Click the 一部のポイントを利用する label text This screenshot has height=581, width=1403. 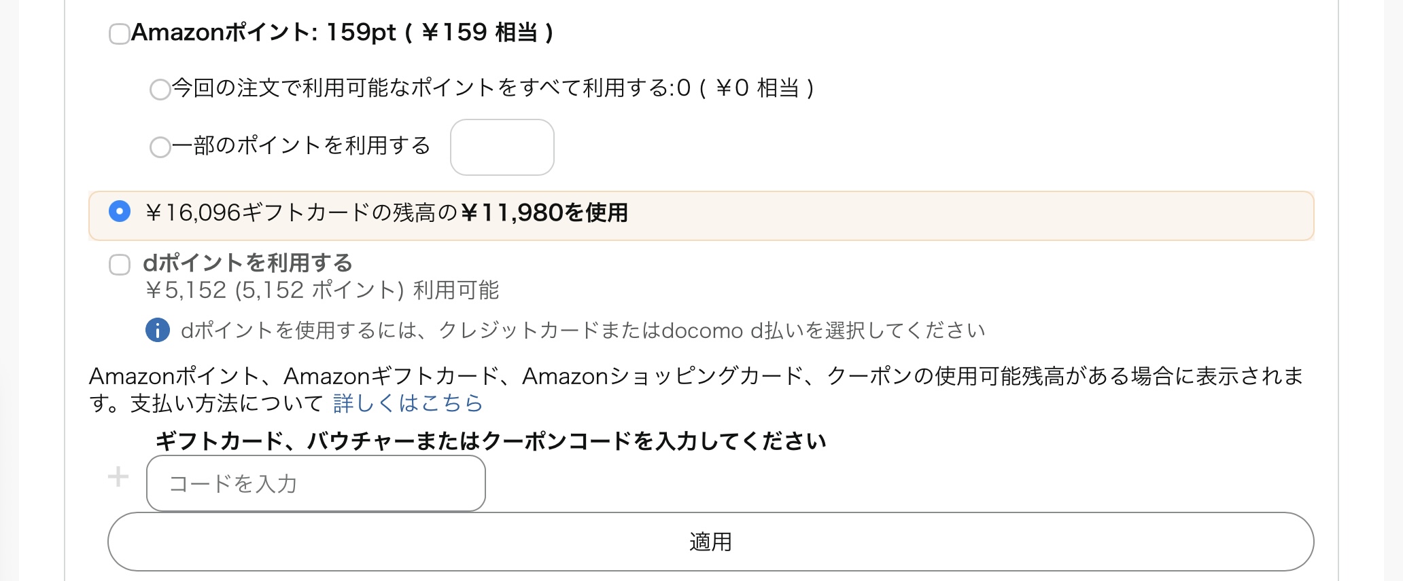tap(301, 146)
